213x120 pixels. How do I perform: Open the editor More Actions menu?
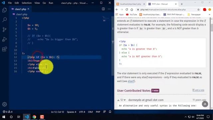coord(109,9)
